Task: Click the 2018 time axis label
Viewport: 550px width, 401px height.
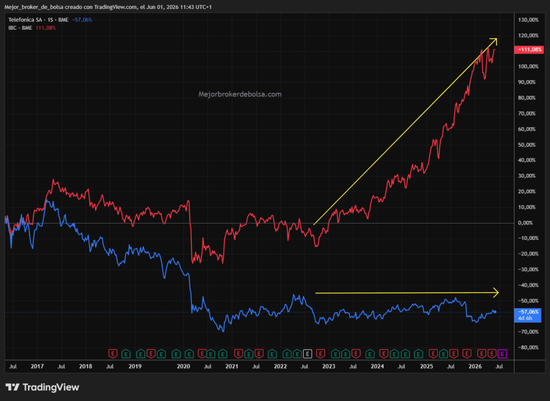Action: coord(85,367)
